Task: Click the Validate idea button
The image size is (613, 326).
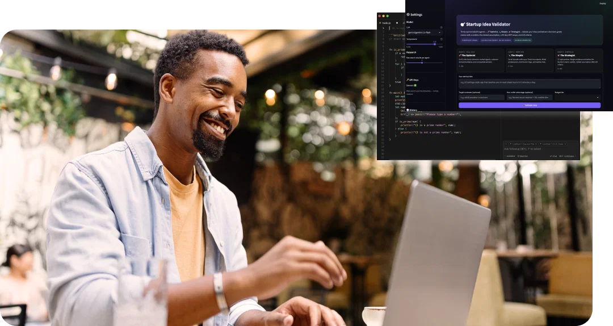Action: (x=530, y=105)
